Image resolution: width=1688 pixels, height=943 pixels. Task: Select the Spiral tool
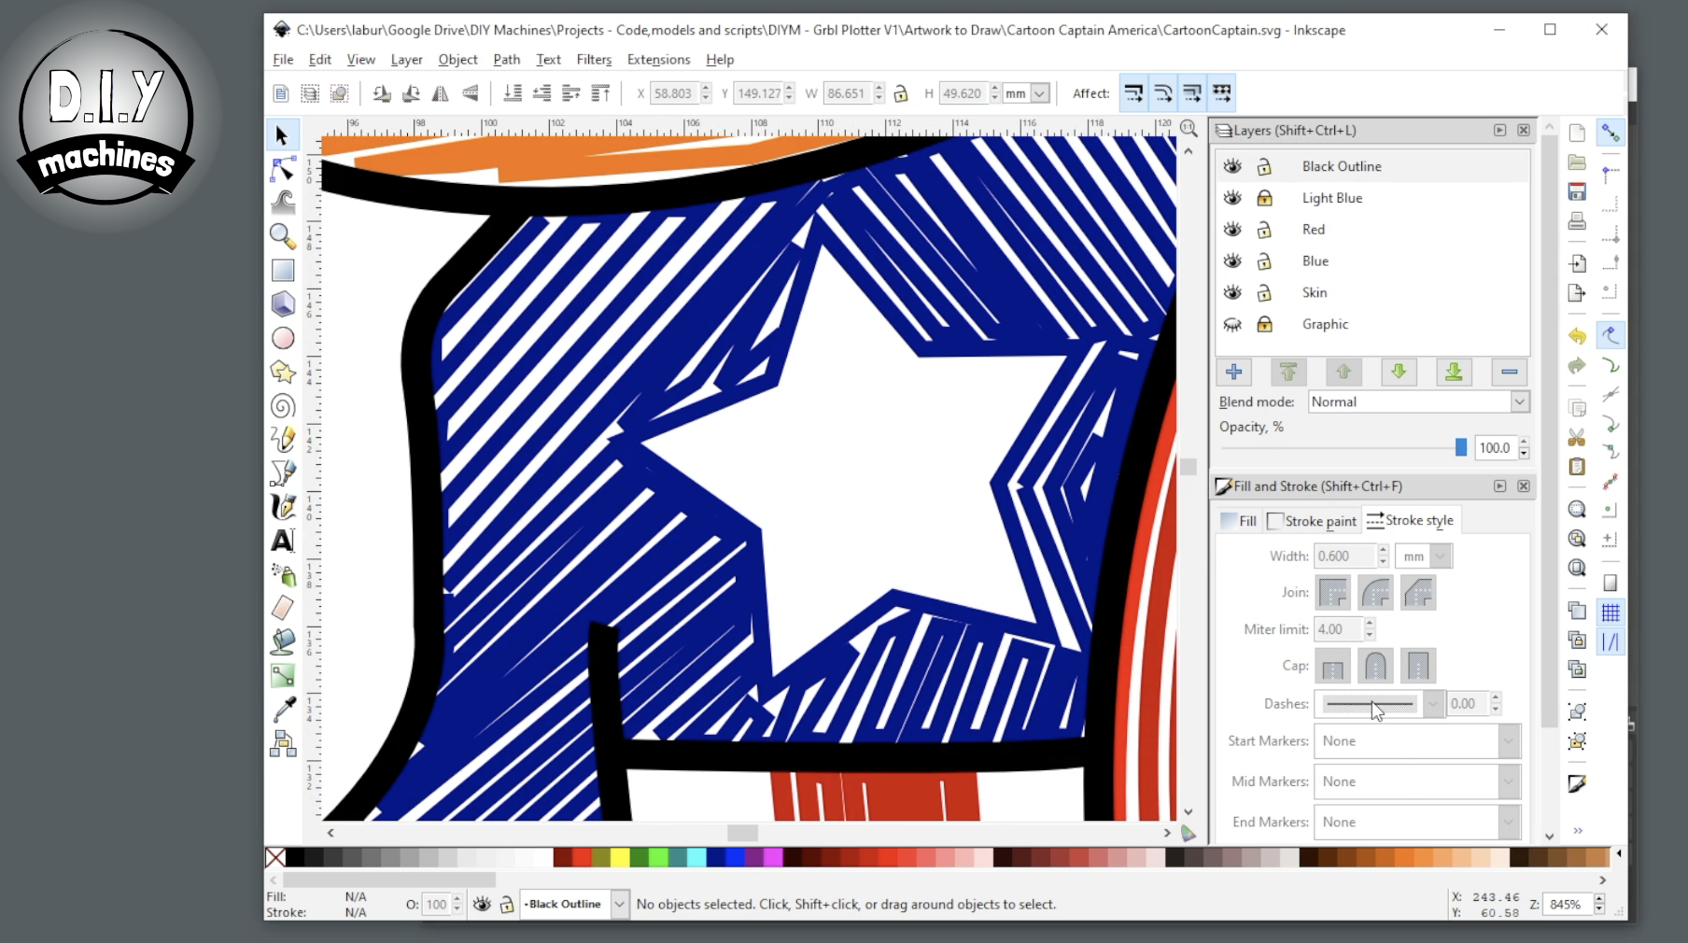click(x=282, y=405)
